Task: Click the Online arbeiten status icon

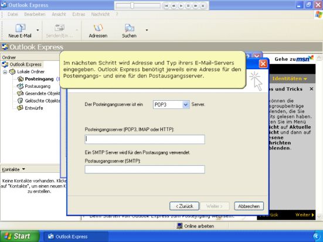Action: tap(179, 226)
